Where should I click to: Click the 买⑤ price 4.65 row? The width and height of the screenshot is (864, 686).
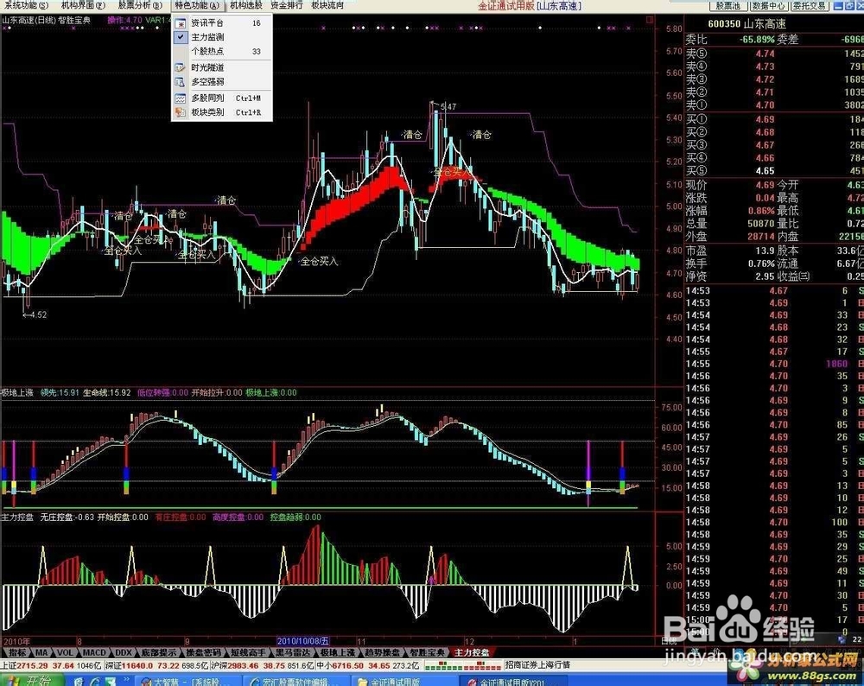[x=774, y=171]
